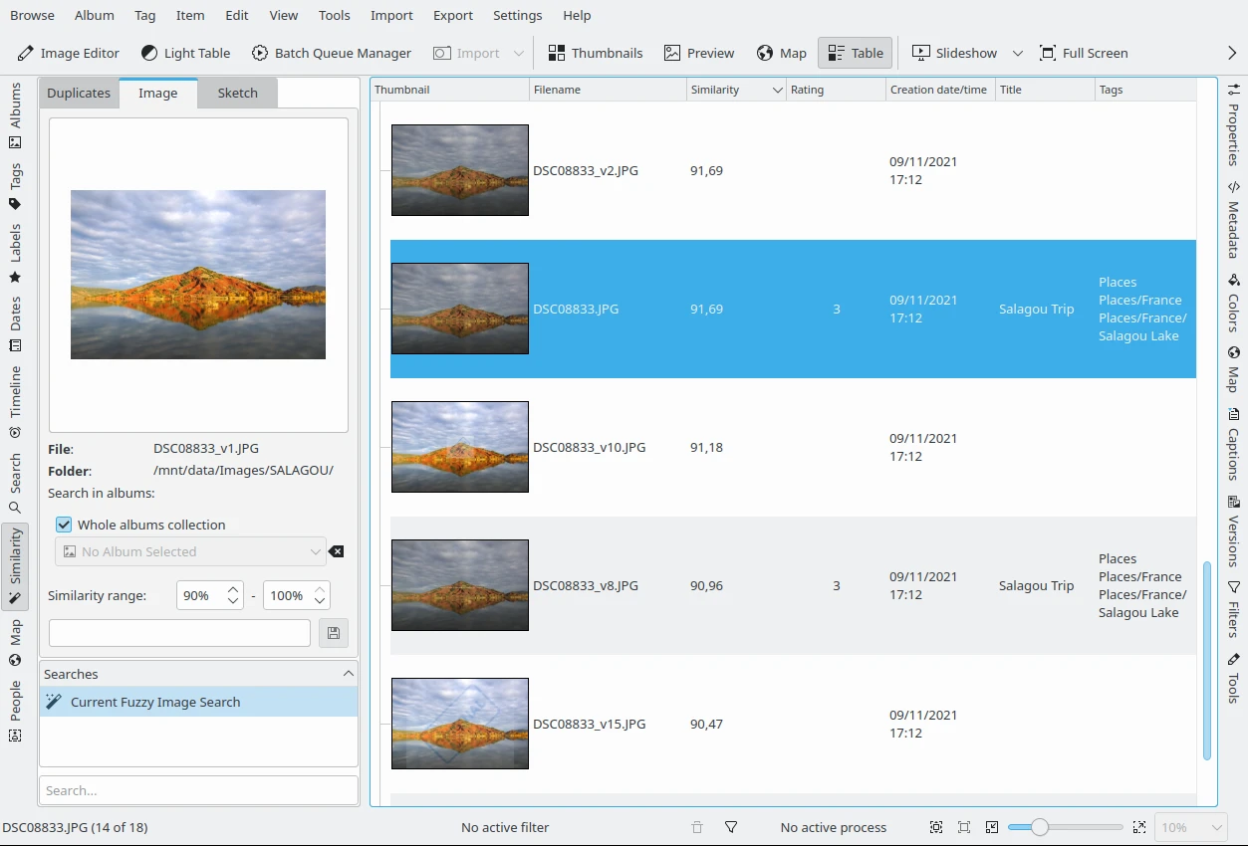Viewport: 1248px width, 846px height.
Task: Toggle Whole albums collection checkbox
Action: [x=64, y=525]
